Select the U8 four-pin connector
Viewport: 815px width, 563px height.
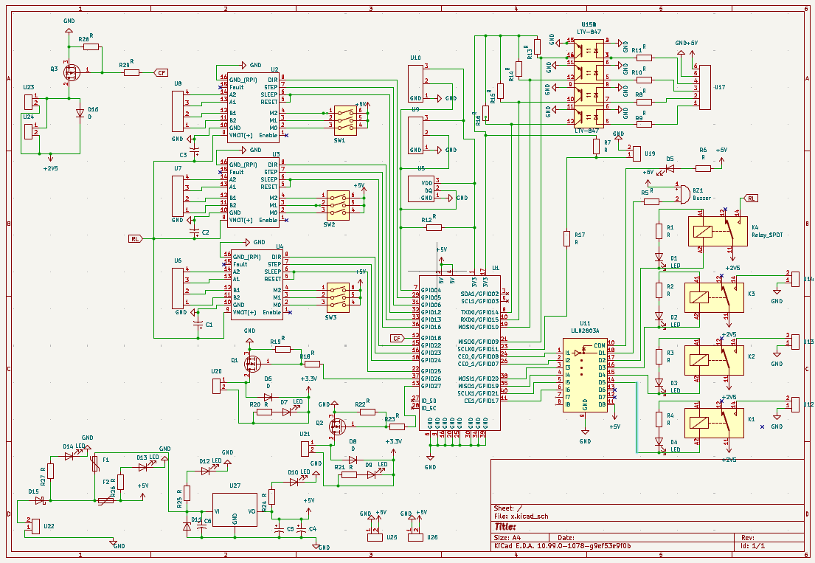[x=178, y=111]
